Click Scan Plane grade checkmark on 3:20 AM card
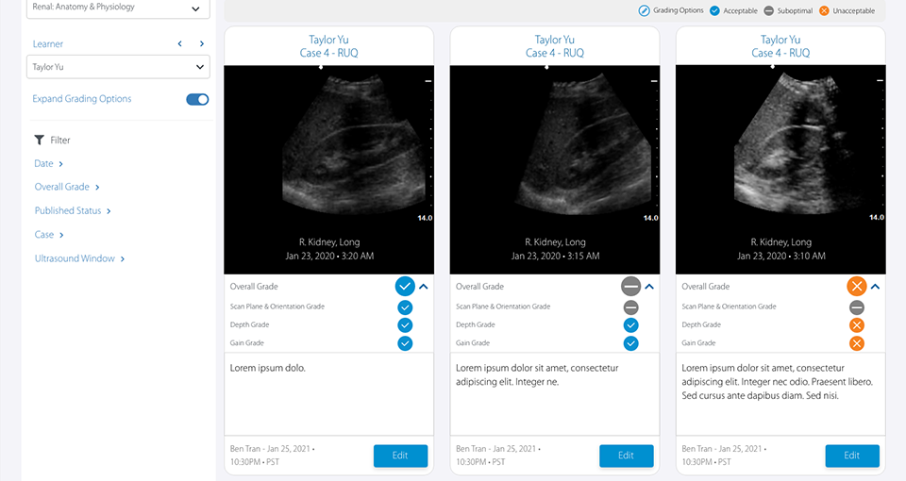This screenshot has width=906, height=481. click(x=405, y=307)
